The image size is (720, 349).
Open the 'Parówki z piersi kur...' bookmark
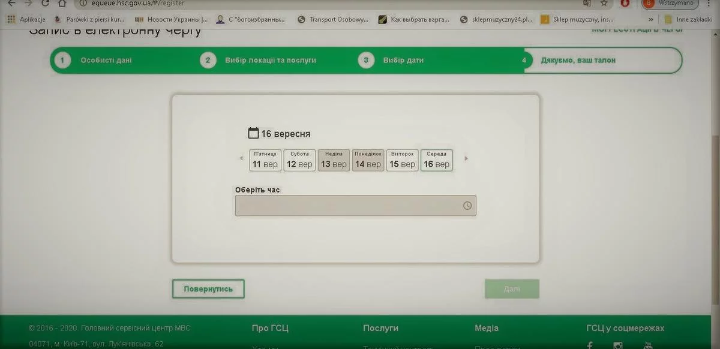pos(89,19)
